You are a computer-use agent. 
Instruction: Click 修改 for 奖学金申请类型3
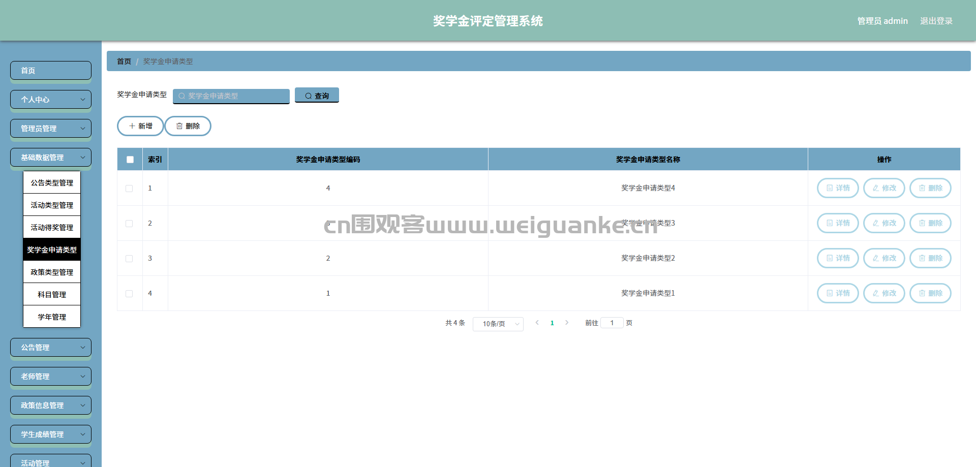coord(884,223)
